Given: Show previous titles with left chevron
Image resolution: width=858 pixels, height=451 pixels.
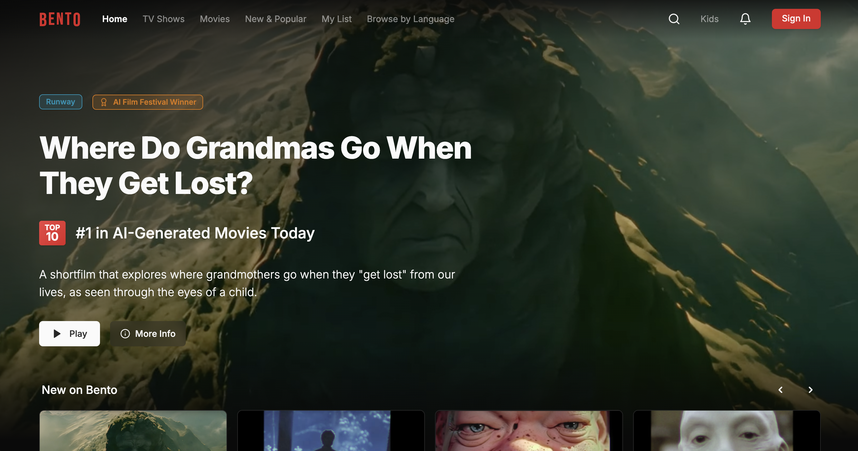Looking at the screenshot, I should point(780,390).
